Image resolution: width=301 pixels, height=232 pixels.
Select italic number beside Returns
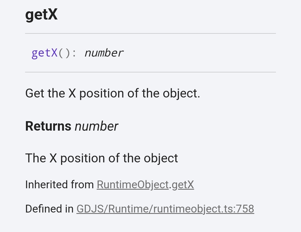pyautogui.click(x=96, y=126)
